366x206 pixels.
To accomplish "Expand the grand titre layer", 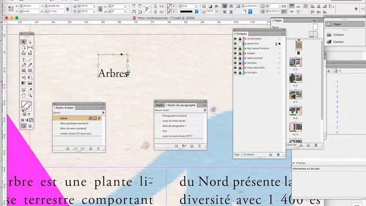I will click(245, 43).
